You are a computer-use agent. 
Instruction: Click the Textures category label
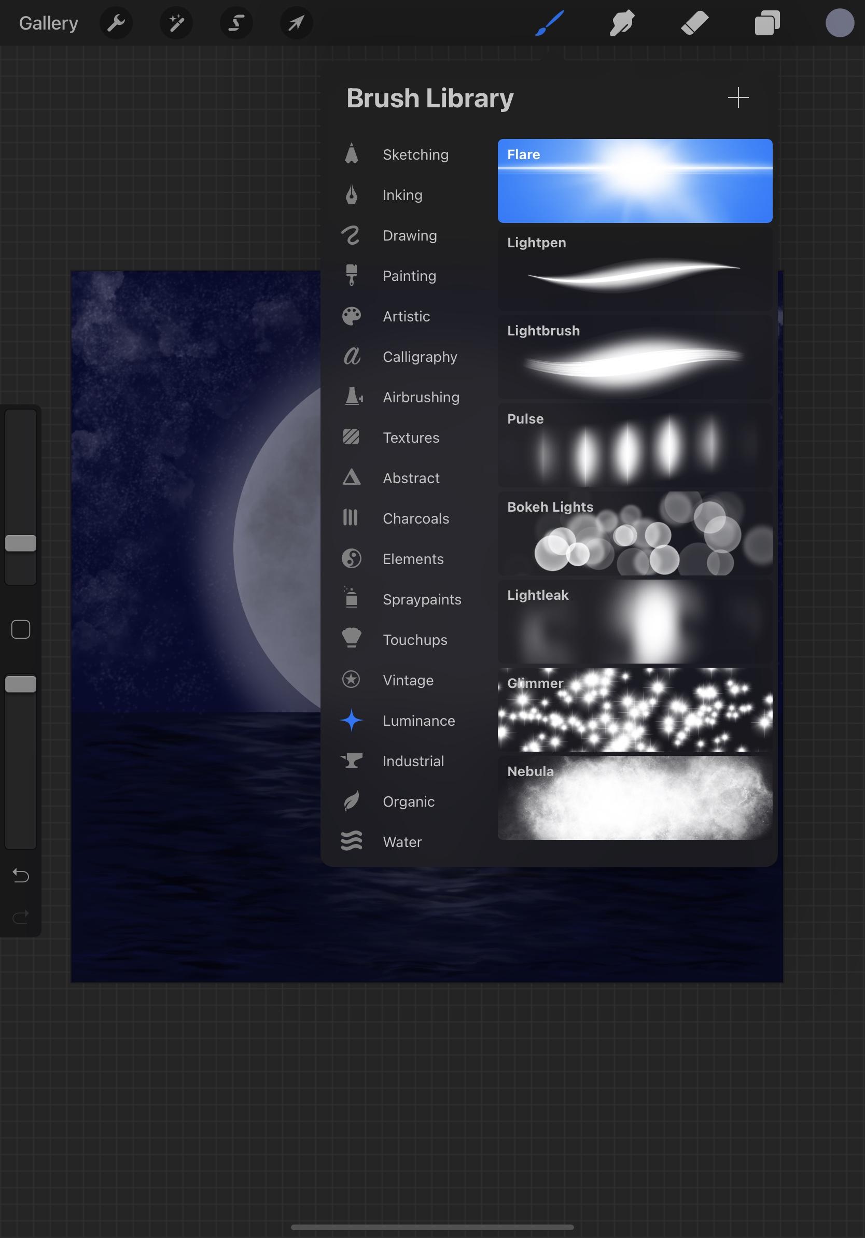tap(411, 438)
